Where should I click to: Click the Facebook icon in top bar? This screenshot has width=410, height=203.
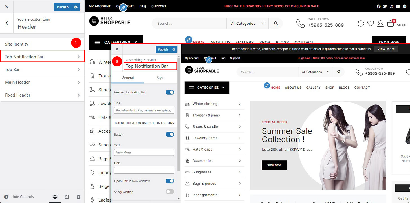pos(379,6)
